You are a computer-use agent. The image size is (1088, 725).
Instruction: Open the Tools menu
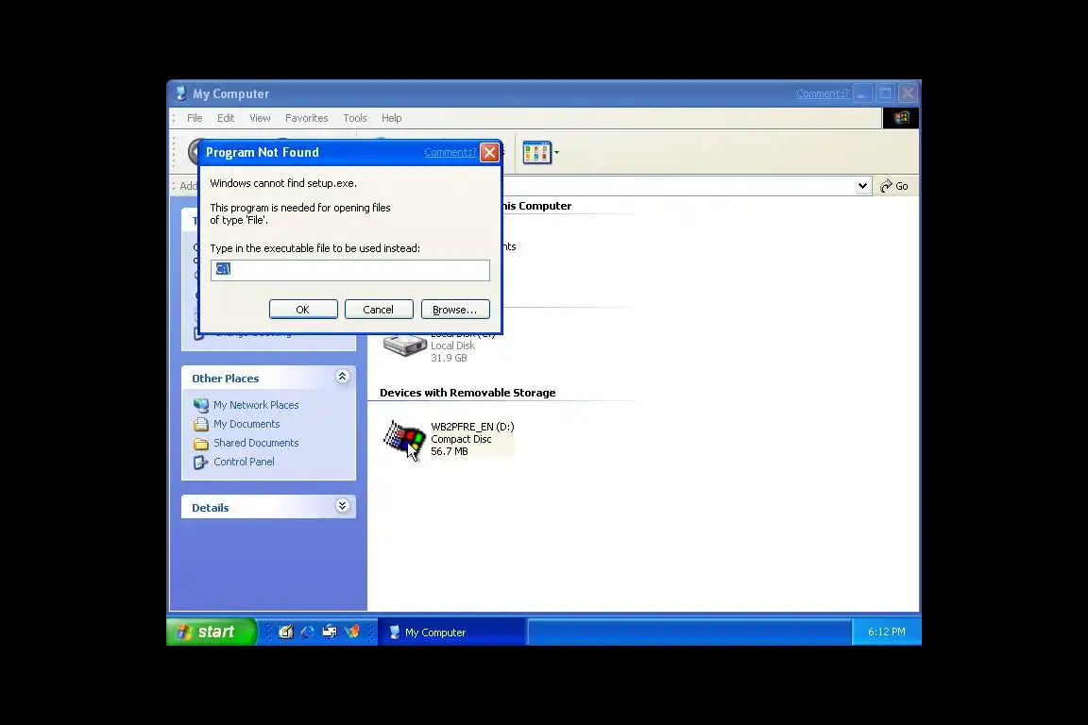(354, 119)
